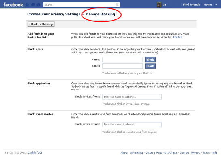221x161 pixels.
Task: Click "You haven't added anyone to your block list" text
Action: (128, 73)
